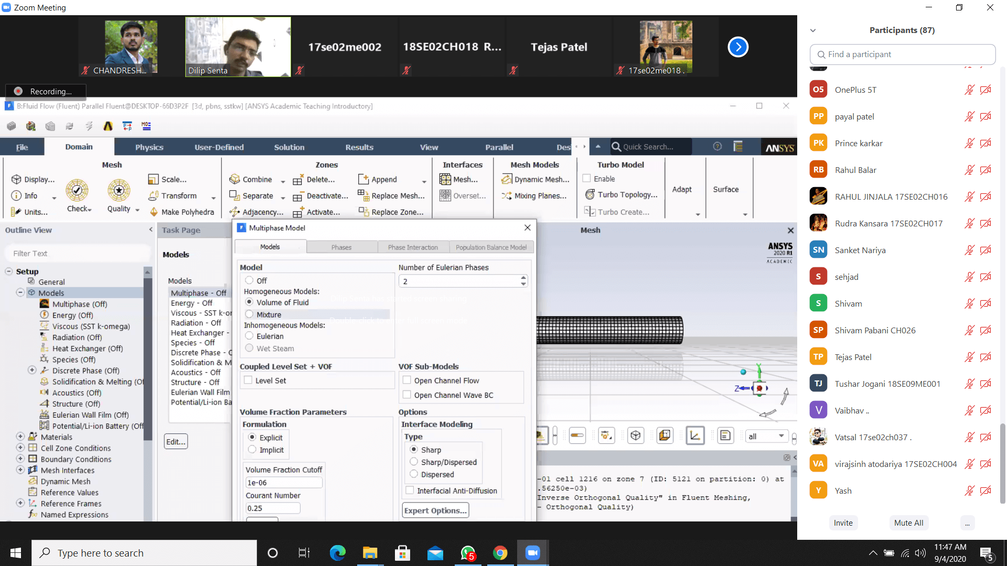Expand the Materials tree node

20,437
